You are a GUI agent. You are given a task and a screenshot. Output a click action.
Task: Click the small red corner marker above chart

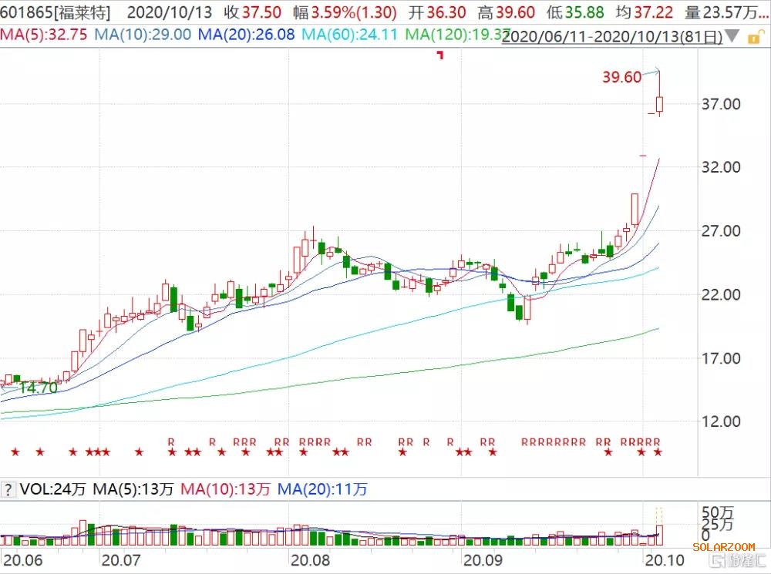click(440, 55)
